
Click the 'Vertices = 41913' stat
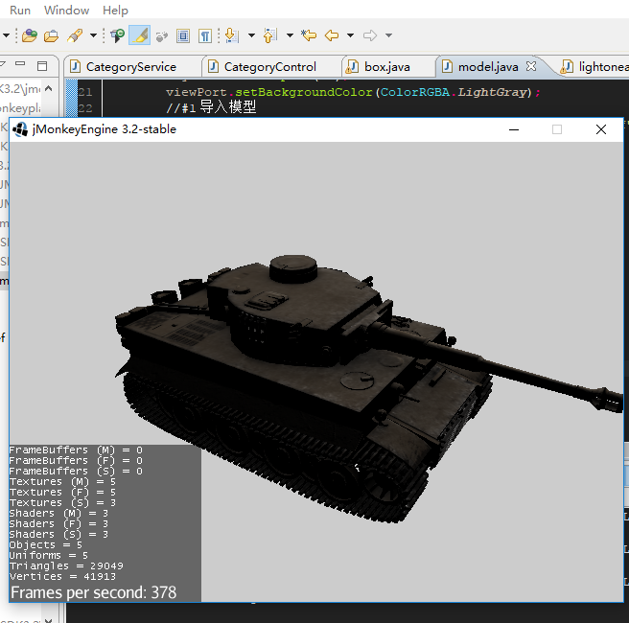pyautogui.click(x=62, y=576)
